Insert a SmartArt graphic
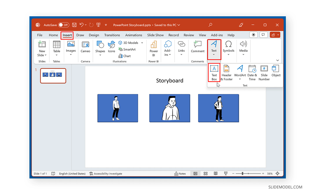 pos(127,49)
